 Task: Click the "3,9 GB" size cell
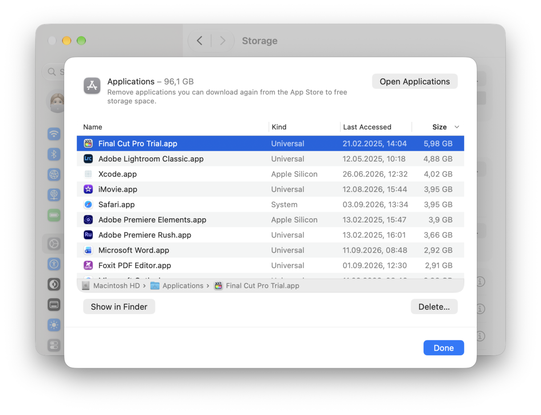click(441, 220)
